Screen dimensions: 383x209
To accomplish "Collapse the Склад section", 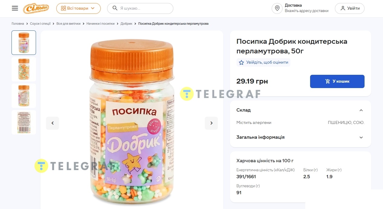I will (361, 110).
